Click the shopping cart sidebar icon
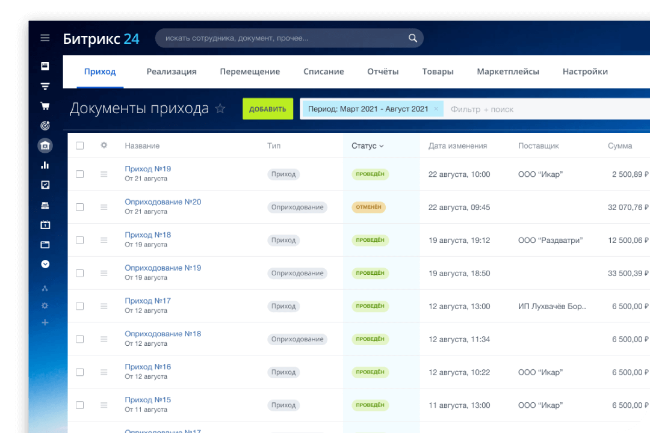 click(45, 106)
